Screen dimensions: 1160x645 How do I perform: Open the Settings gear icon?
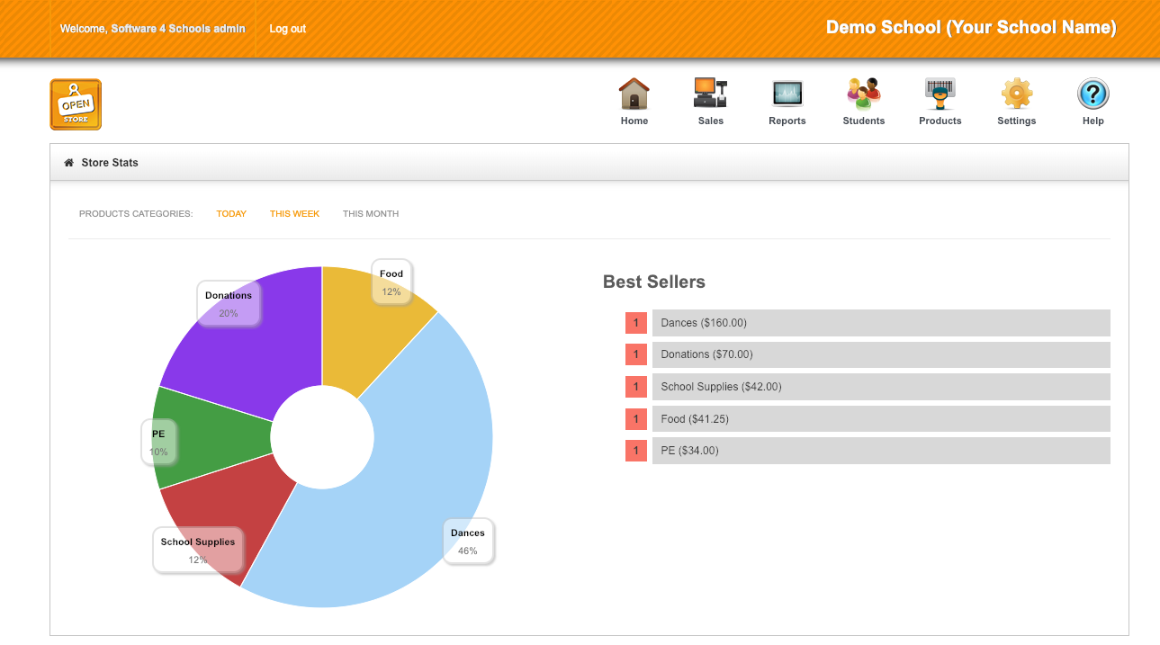[1016, 93]
